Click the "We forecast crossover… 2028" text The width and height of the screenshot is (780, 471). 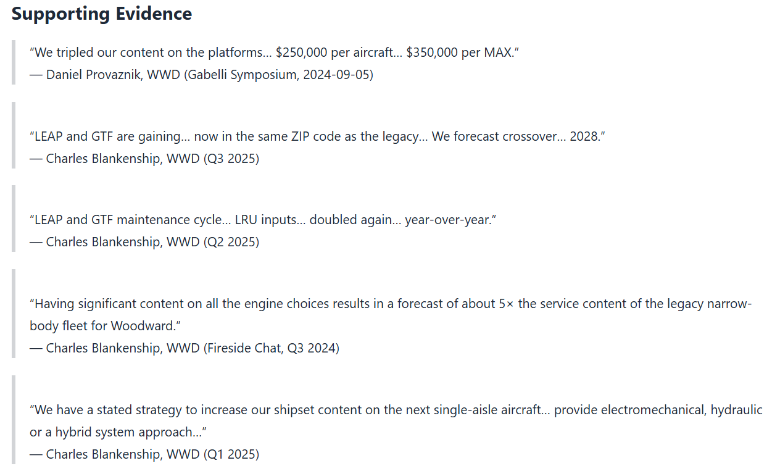(517, 136)
